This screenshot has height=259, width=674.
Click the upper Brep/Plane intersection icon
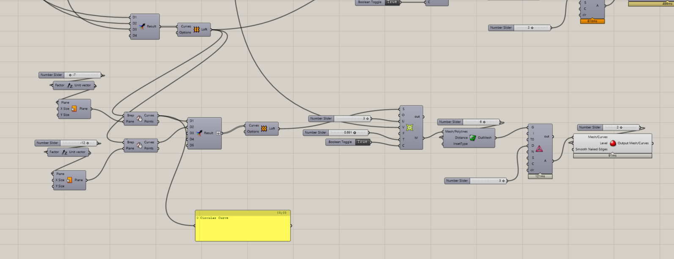tap(139, 119)
